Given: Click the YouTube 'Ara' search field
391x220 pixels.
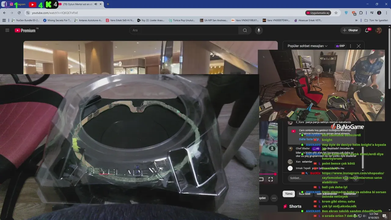Looking at the screenshot, I should coord(184,30).
